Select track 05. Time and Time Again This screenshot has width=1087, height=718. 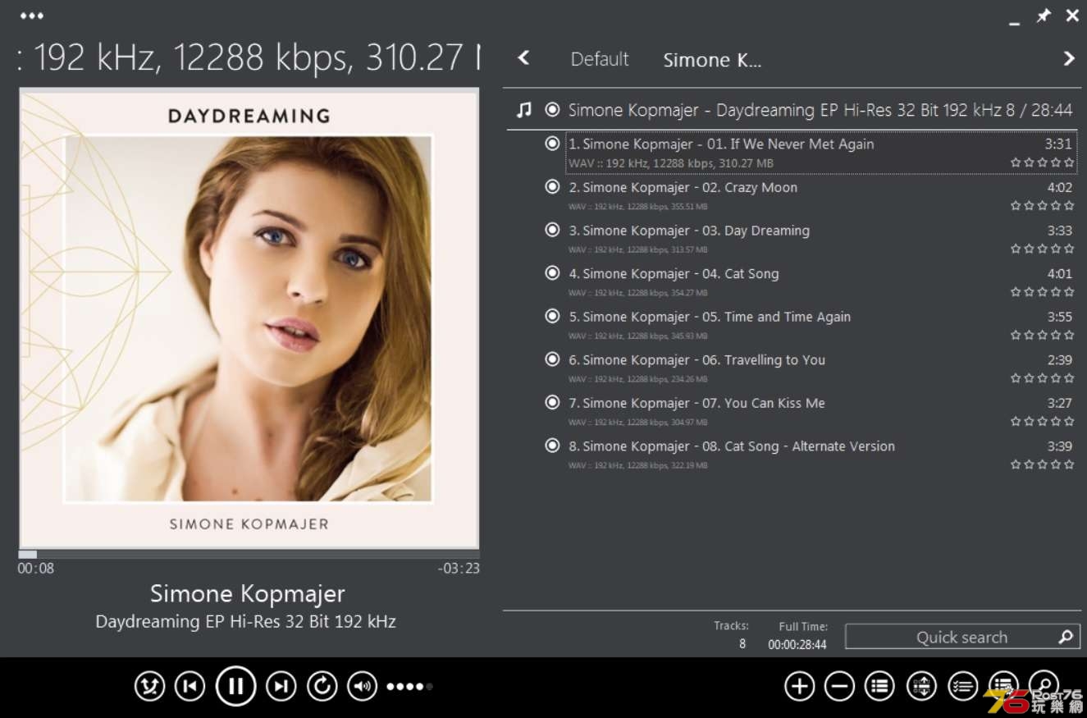coord(820,325)
